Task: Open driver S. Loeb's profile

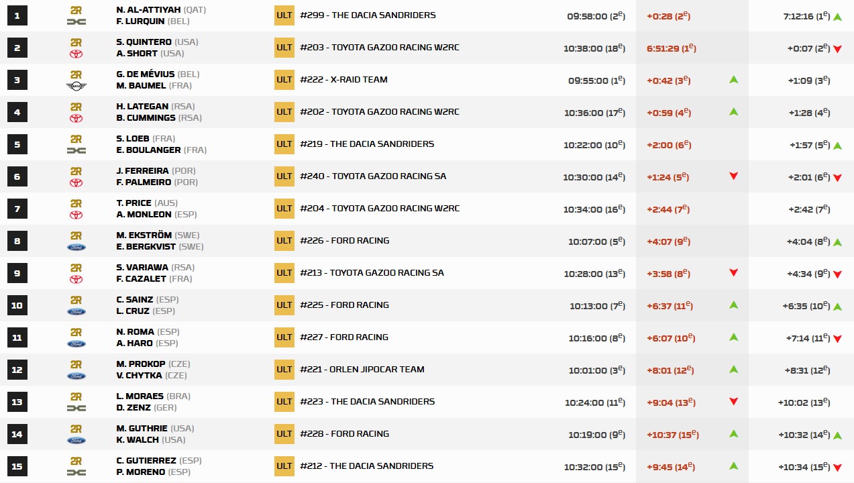Action: pyautogui.click(x=134, y=139)
